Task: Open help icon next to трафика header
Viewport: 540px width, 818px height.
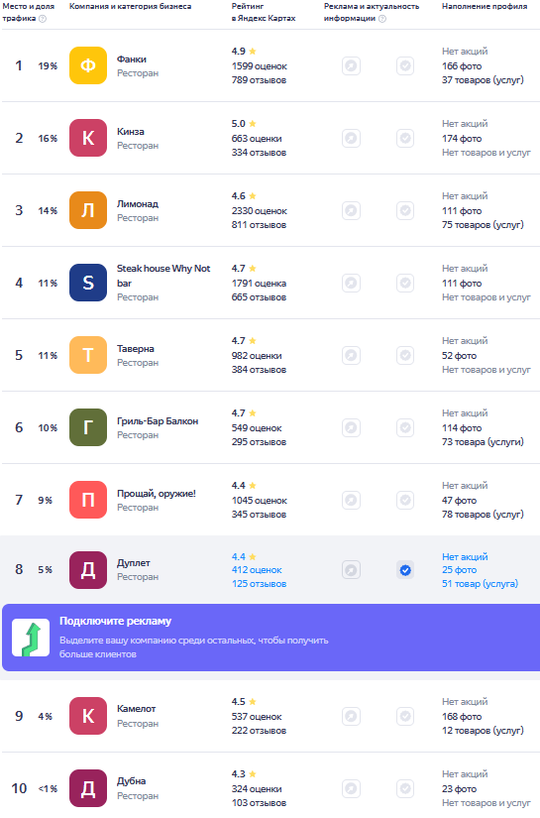Action: (43, 19)
